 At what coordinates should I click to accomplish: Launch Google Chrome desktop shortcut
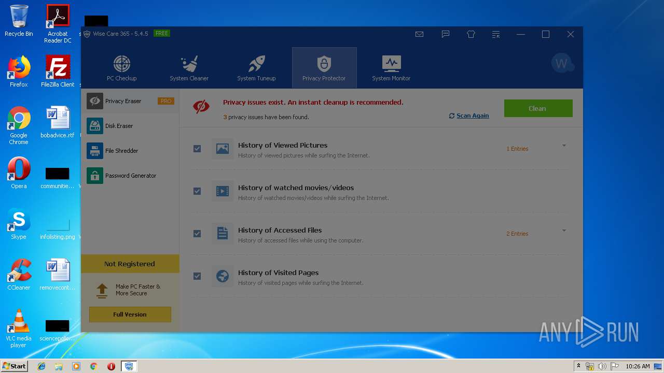coord(19,126)
